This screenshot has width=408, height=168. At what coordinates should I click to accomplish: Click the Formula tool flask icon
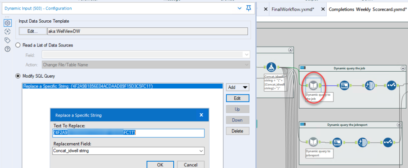271,67
